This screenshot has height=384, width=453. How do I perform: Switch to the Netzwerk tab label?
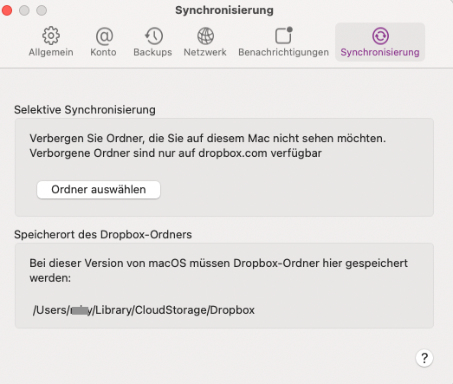[205, 52]
